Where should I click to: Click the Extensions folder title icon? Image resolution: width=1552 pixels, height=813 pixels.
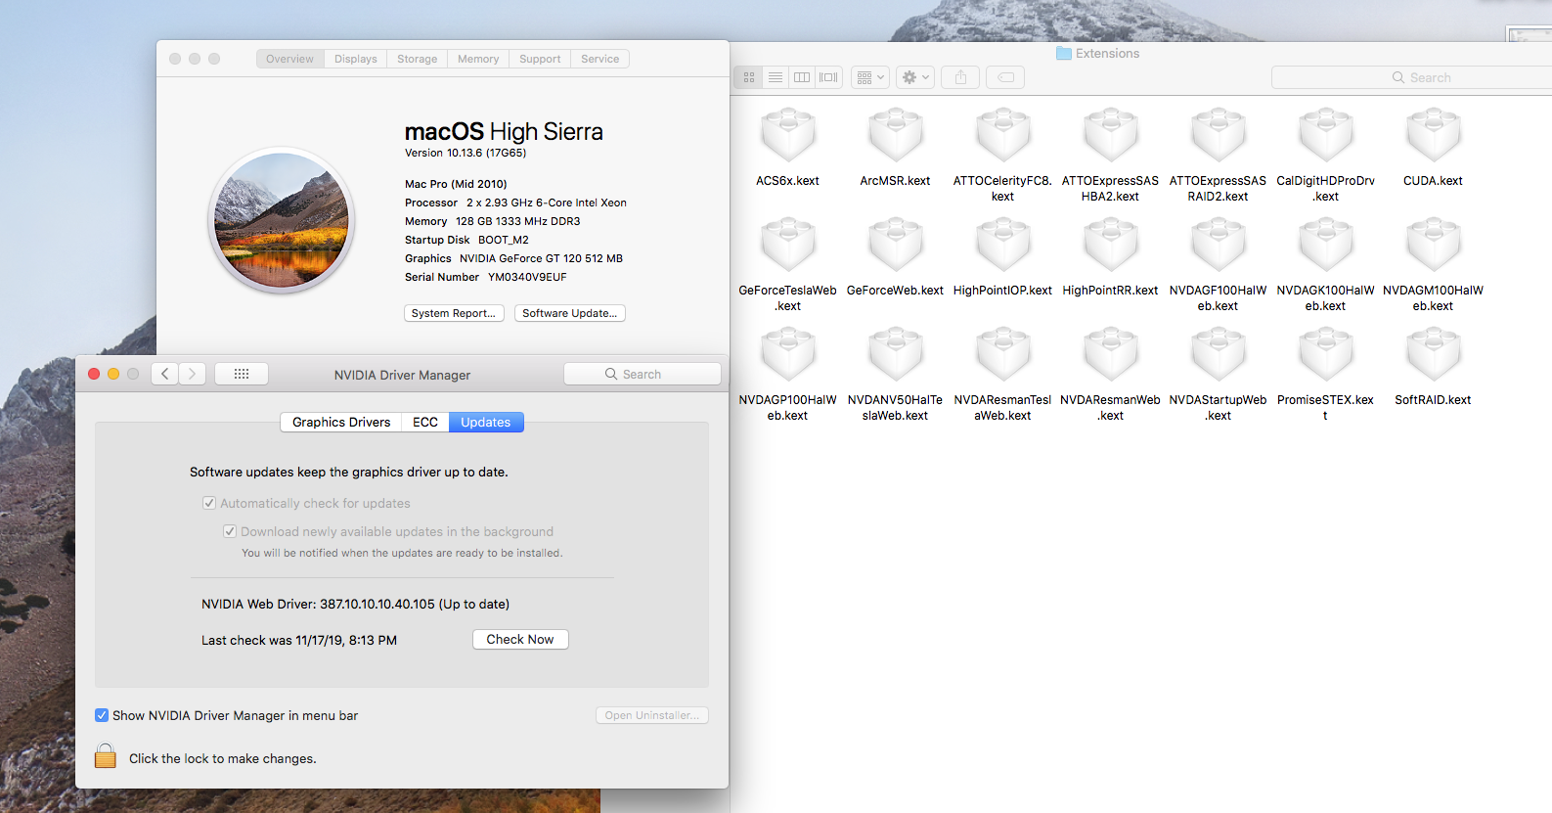coord(1064,54)
